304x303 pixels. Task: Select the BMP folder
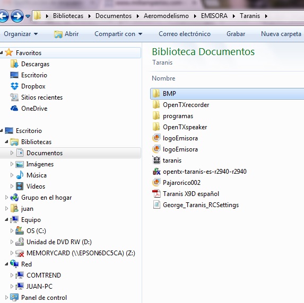[227, 94]
